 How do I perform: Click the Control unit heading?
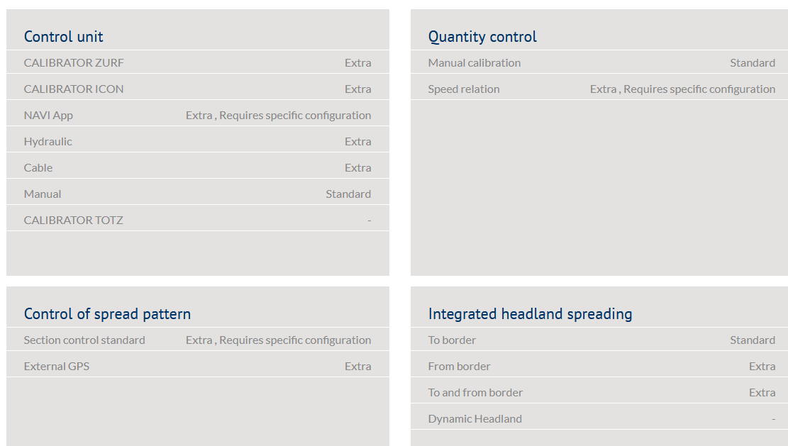[64, 37]
